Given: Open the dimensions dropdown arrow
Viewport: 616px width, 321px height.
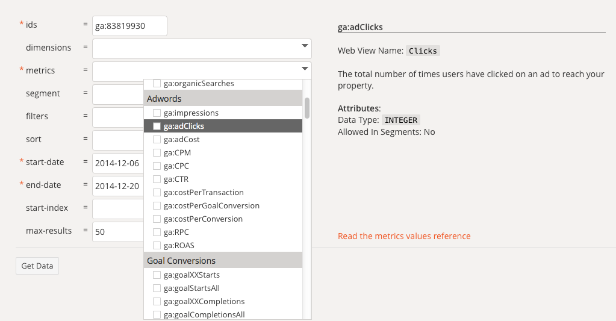Looking at the screenshot, I should (304, 46).
